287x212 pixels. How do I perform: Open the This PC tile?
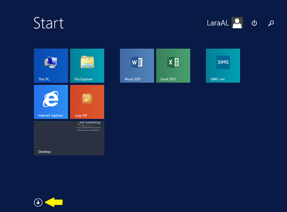[51, 66]
